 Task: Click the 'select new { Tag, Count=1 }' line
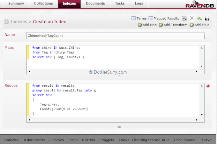[58, 57]
